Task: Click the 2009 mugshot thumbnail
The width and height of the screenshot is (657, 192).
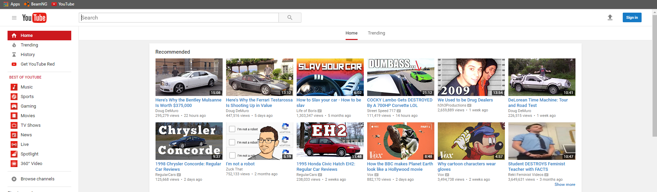Action: click(471, 77)
